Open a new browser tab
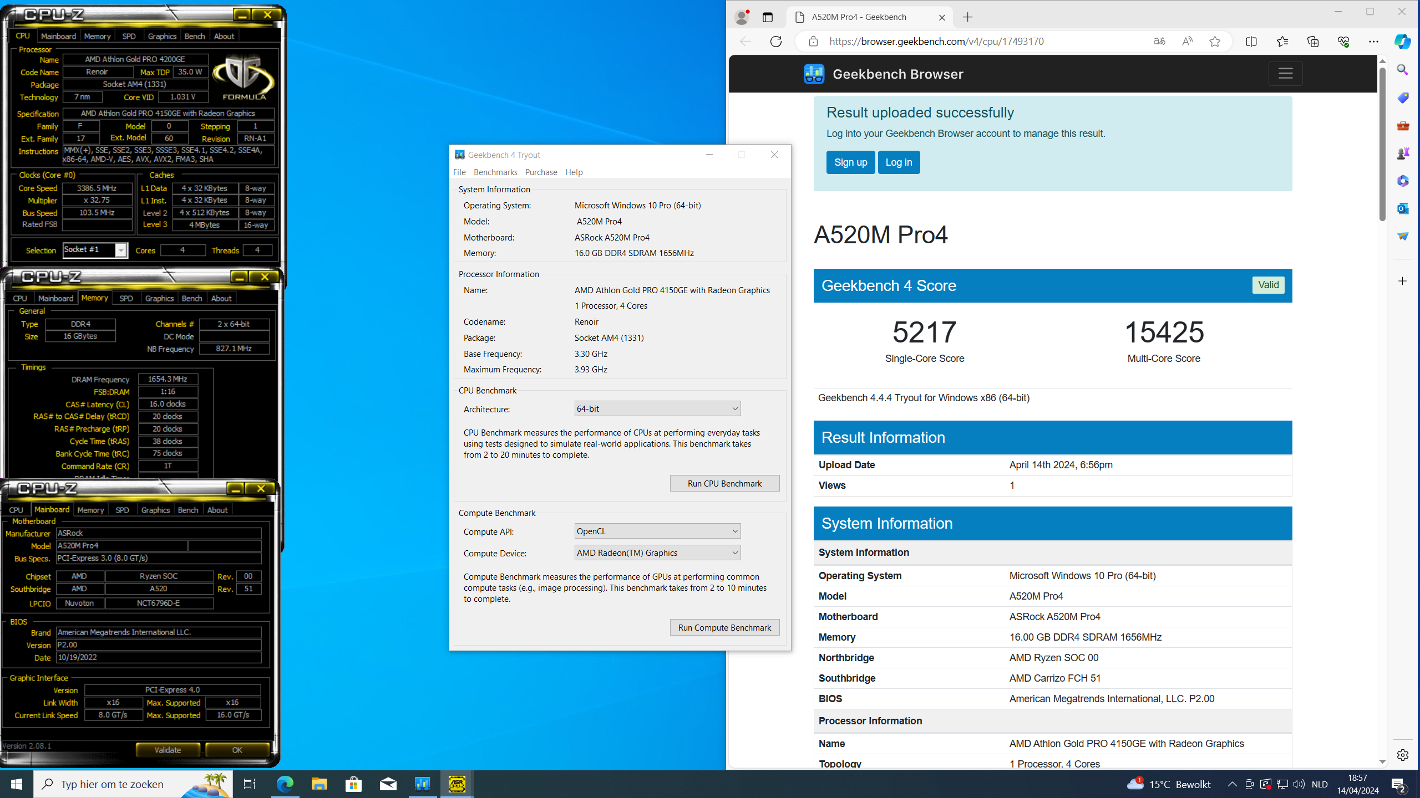The width and height of the screenshot is (1420, 798). point(968,17)
